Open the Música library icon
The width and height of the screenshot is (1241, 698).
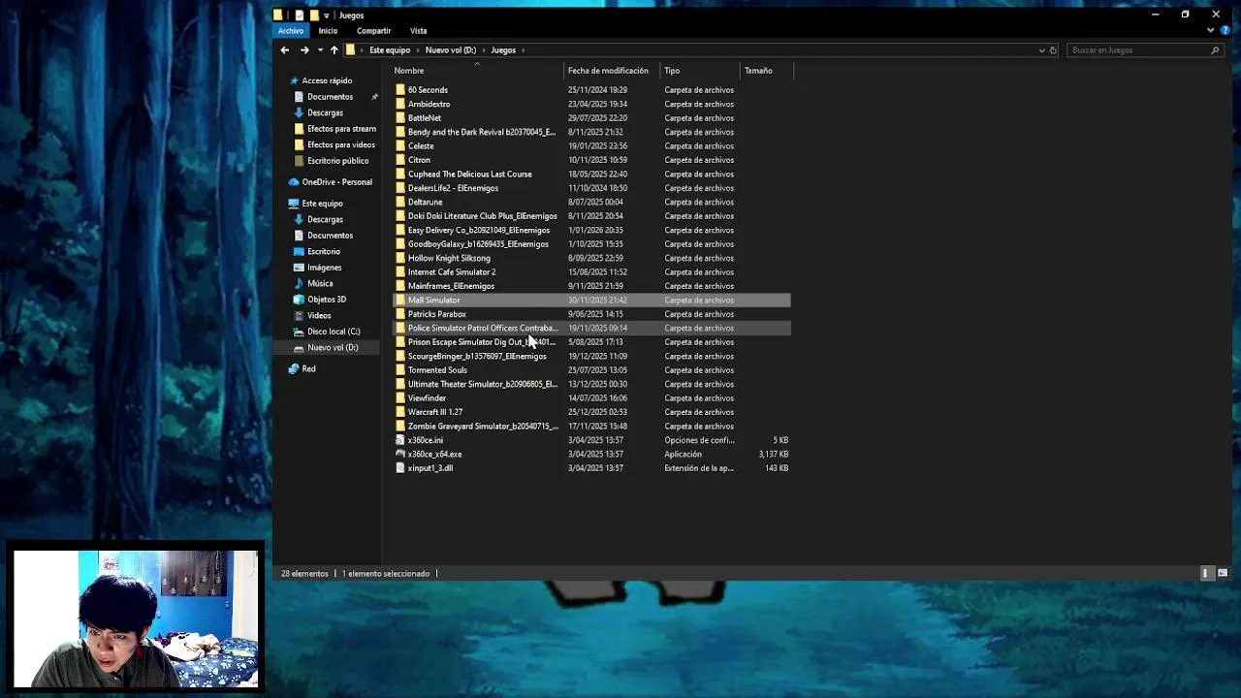(x=299, y=284)
